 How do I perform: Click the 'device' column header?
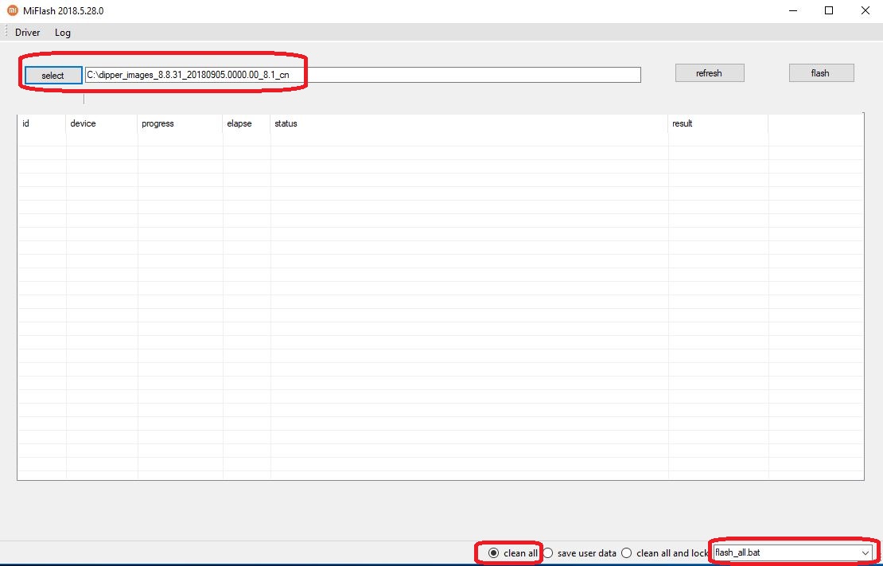click(x=102, y=123)
